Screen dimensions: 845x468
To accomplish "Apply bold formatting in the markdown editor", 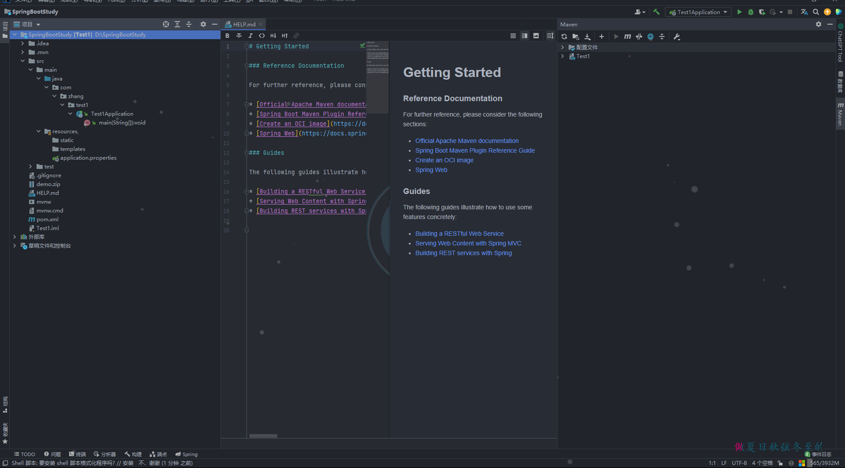I will [228, 36].
